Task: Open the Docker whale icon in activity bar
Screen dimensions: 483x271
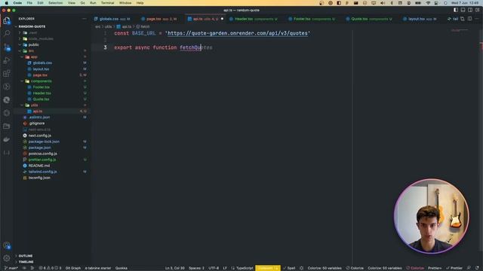Action: coord(7,139)
